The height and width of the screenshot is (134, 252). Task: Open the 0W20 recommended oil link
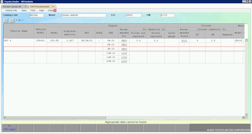coord(124,40)
